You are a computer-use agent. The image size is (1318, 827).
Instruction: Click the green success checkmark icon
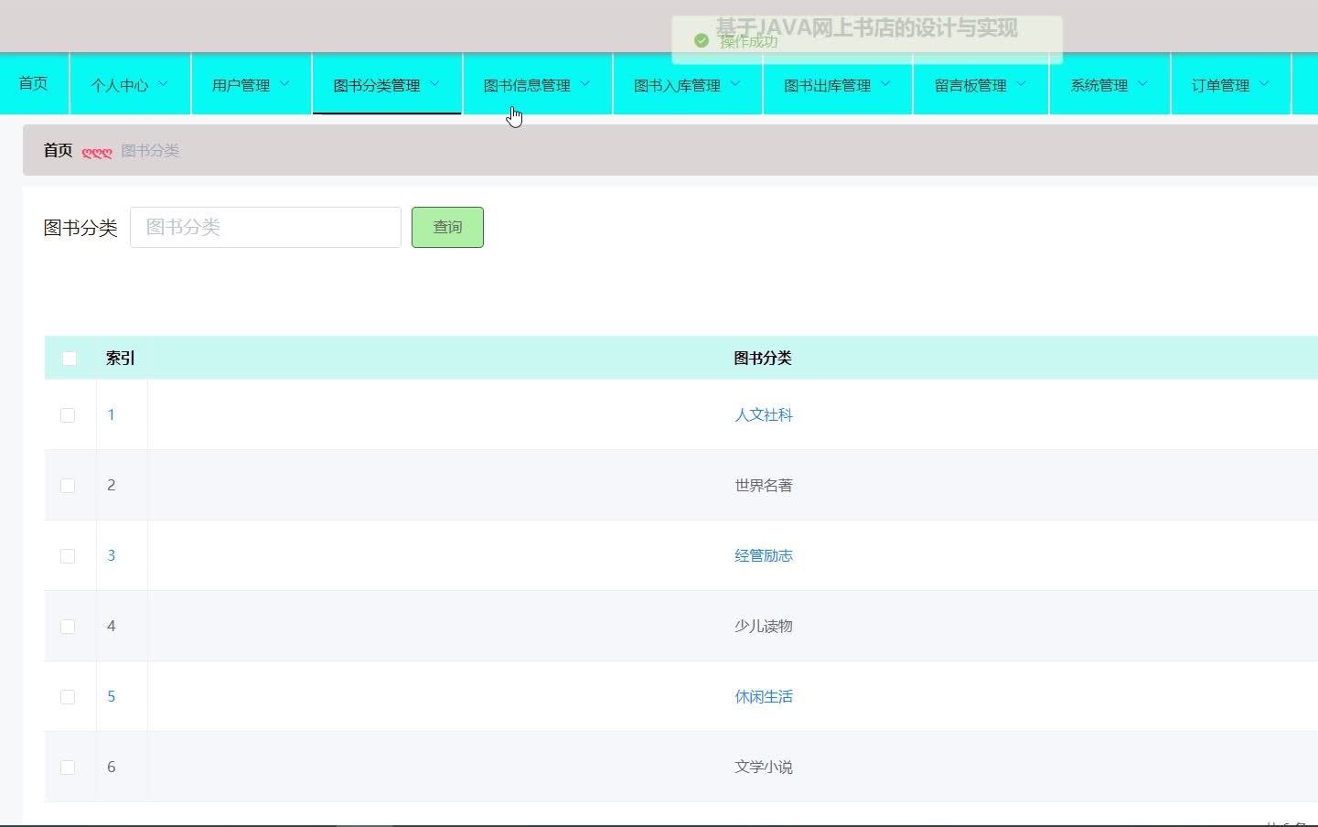[702, 41]
